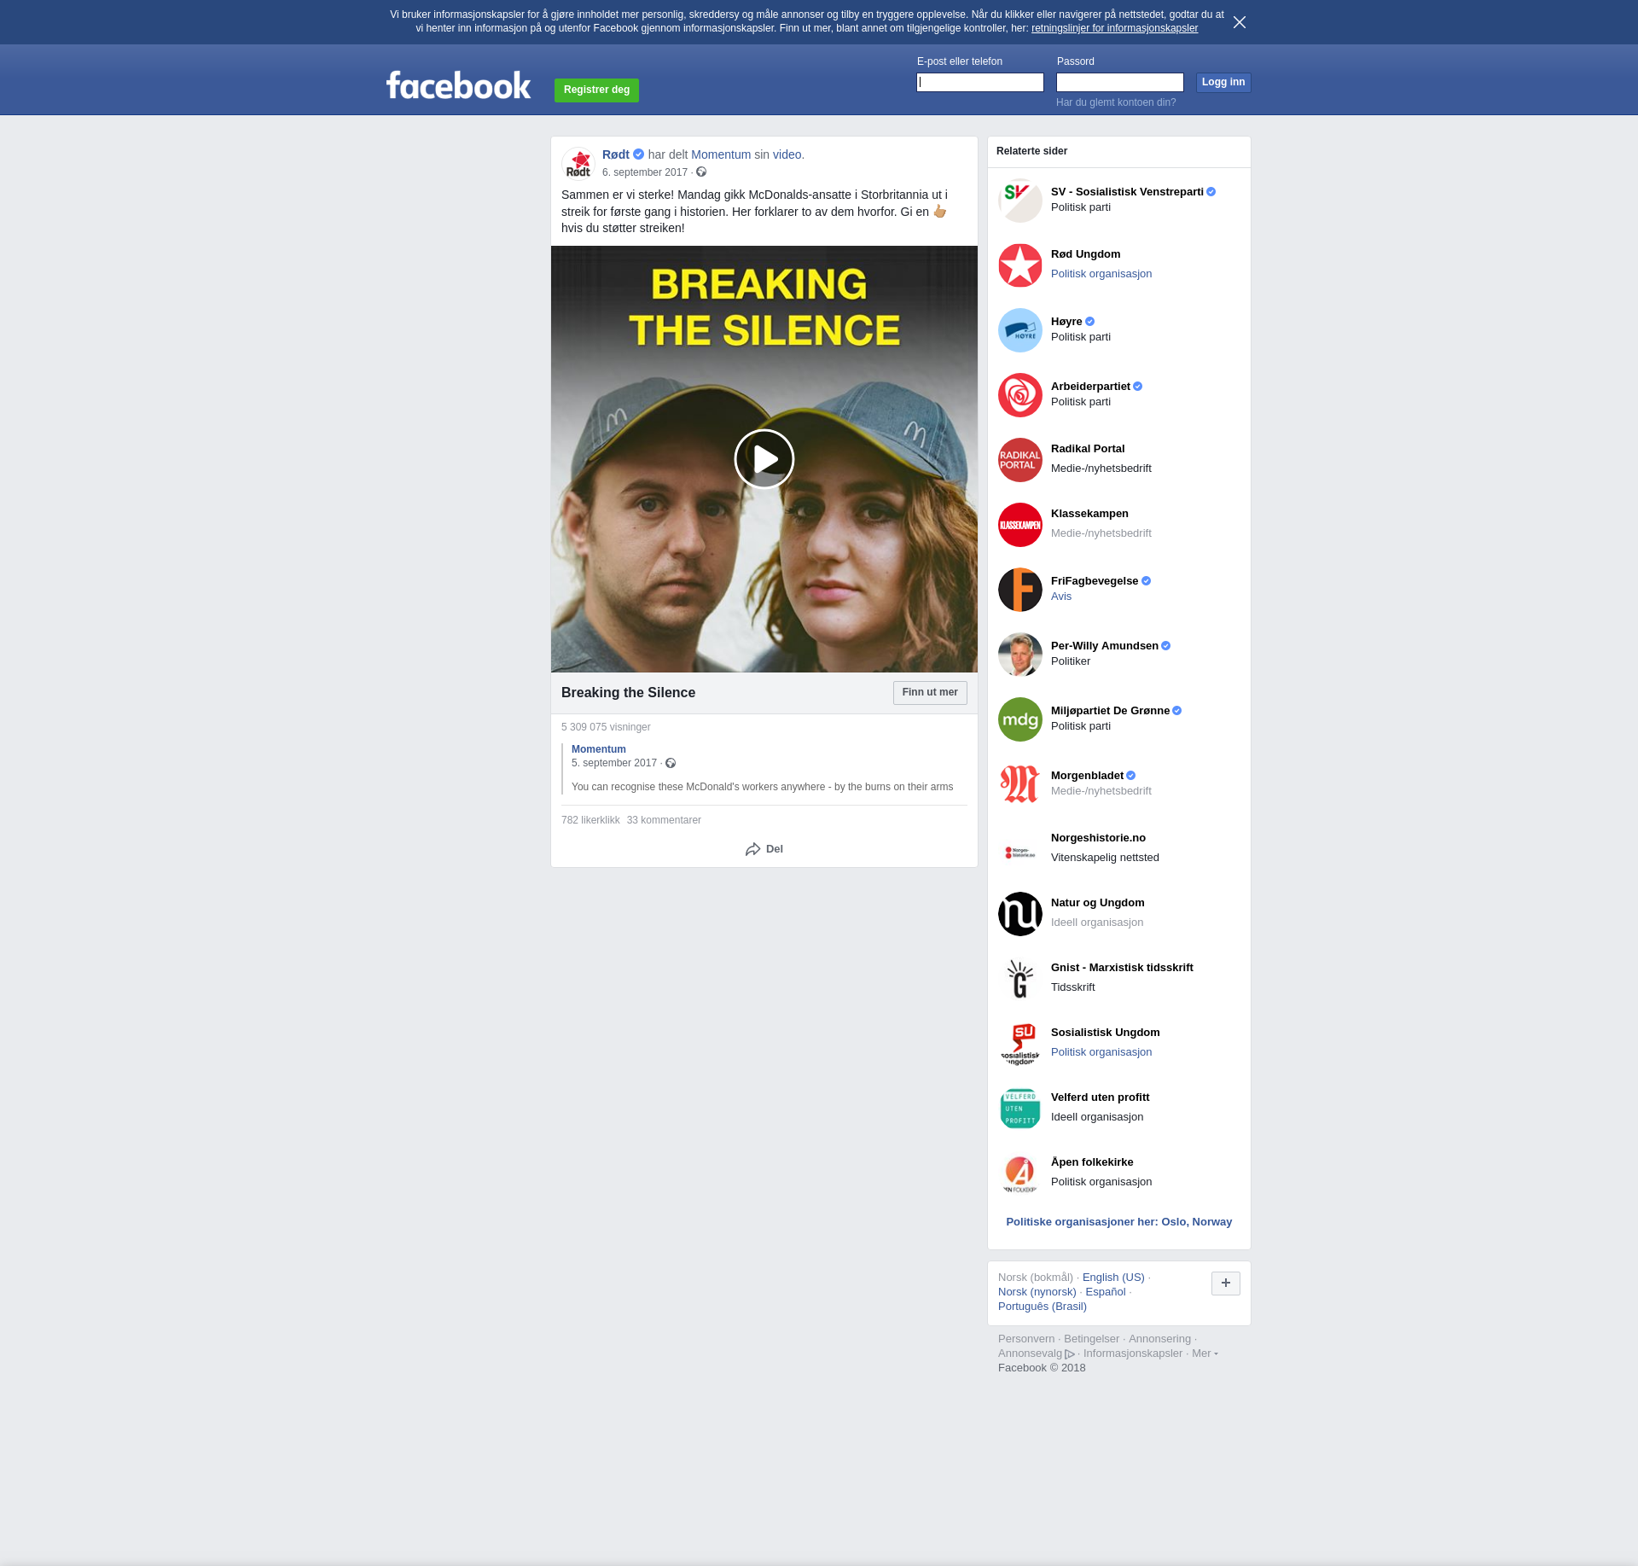Click the Velferd uten profitt logo
The width and height of the screenshot is (1638, 1566).
[1020, 1109]
